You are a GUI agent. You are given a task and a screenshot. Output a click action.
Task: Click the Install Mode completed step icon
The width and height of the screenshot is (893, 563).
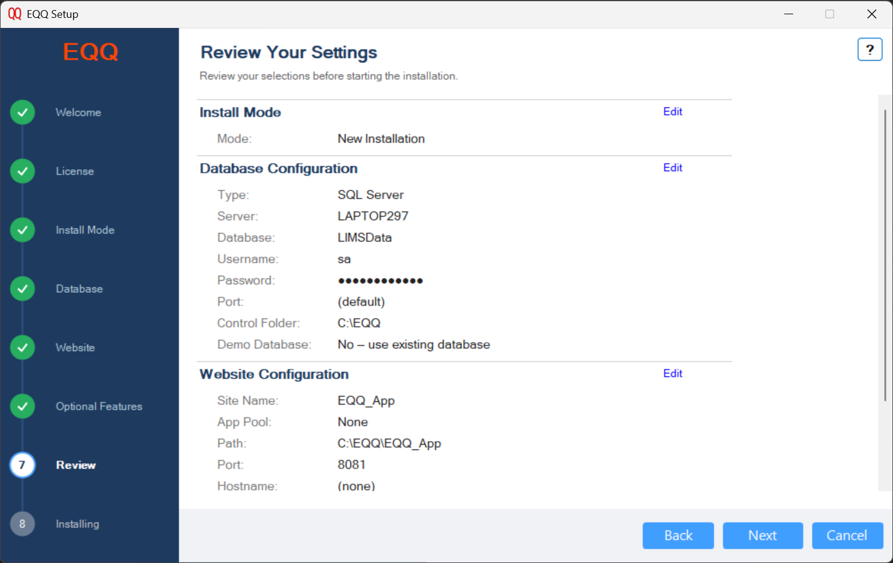pyautogui.click(x=22, y=230)
